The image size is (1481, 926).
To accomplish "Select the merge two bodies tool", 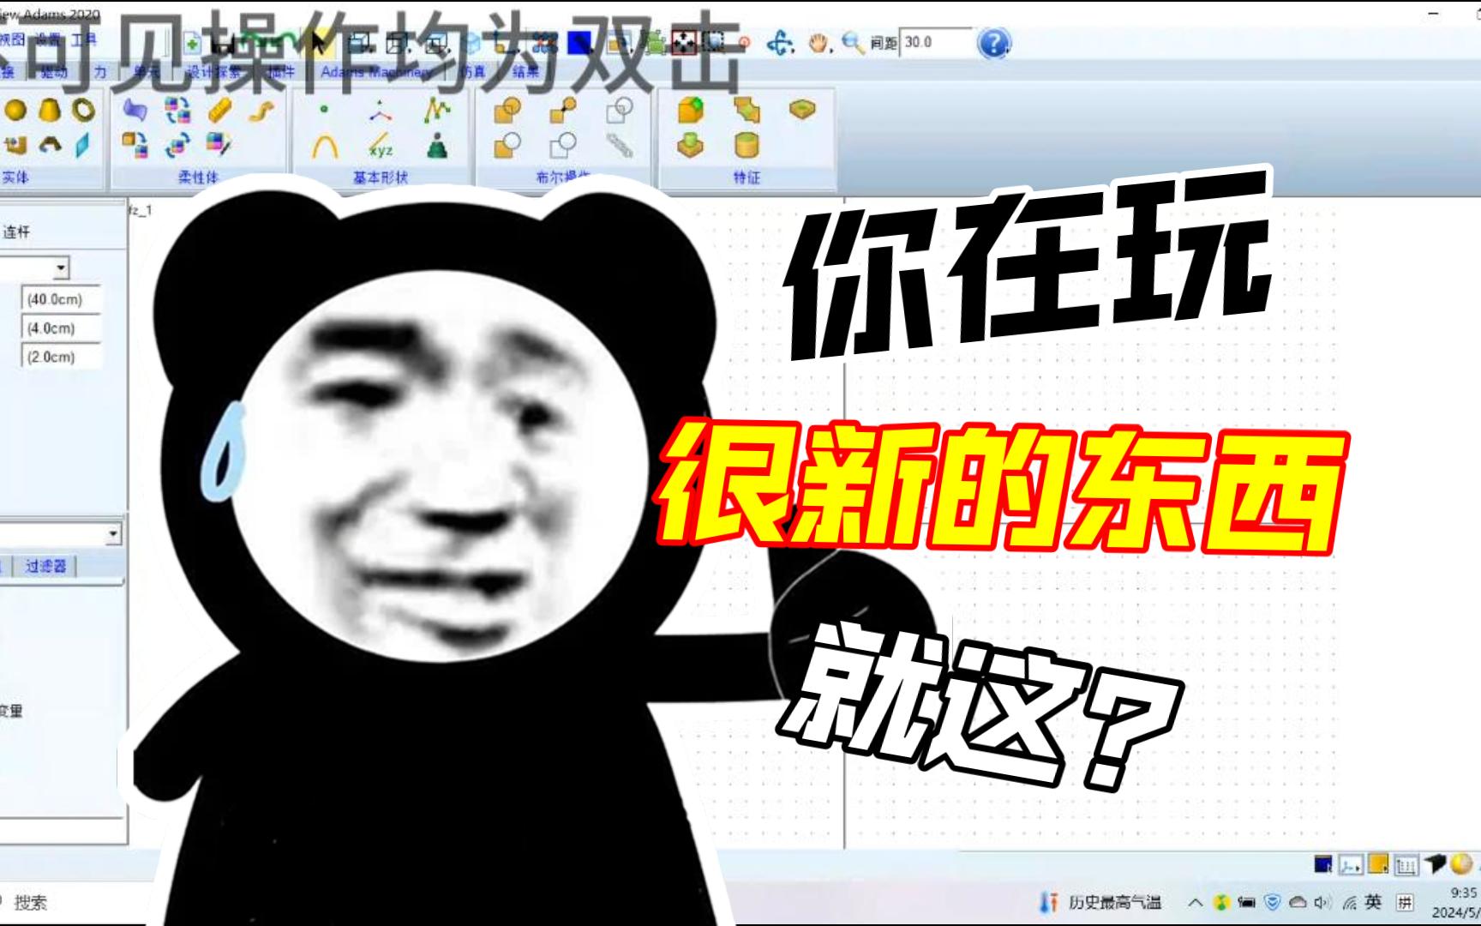I will [x=563, y=111].
